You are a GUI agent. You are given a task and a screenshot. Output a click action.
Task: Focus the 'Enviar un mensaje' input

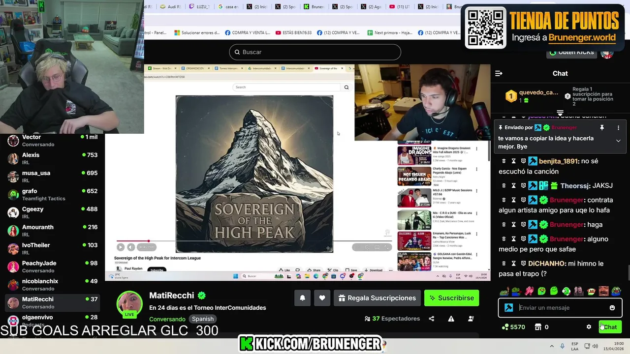point(560,308)
